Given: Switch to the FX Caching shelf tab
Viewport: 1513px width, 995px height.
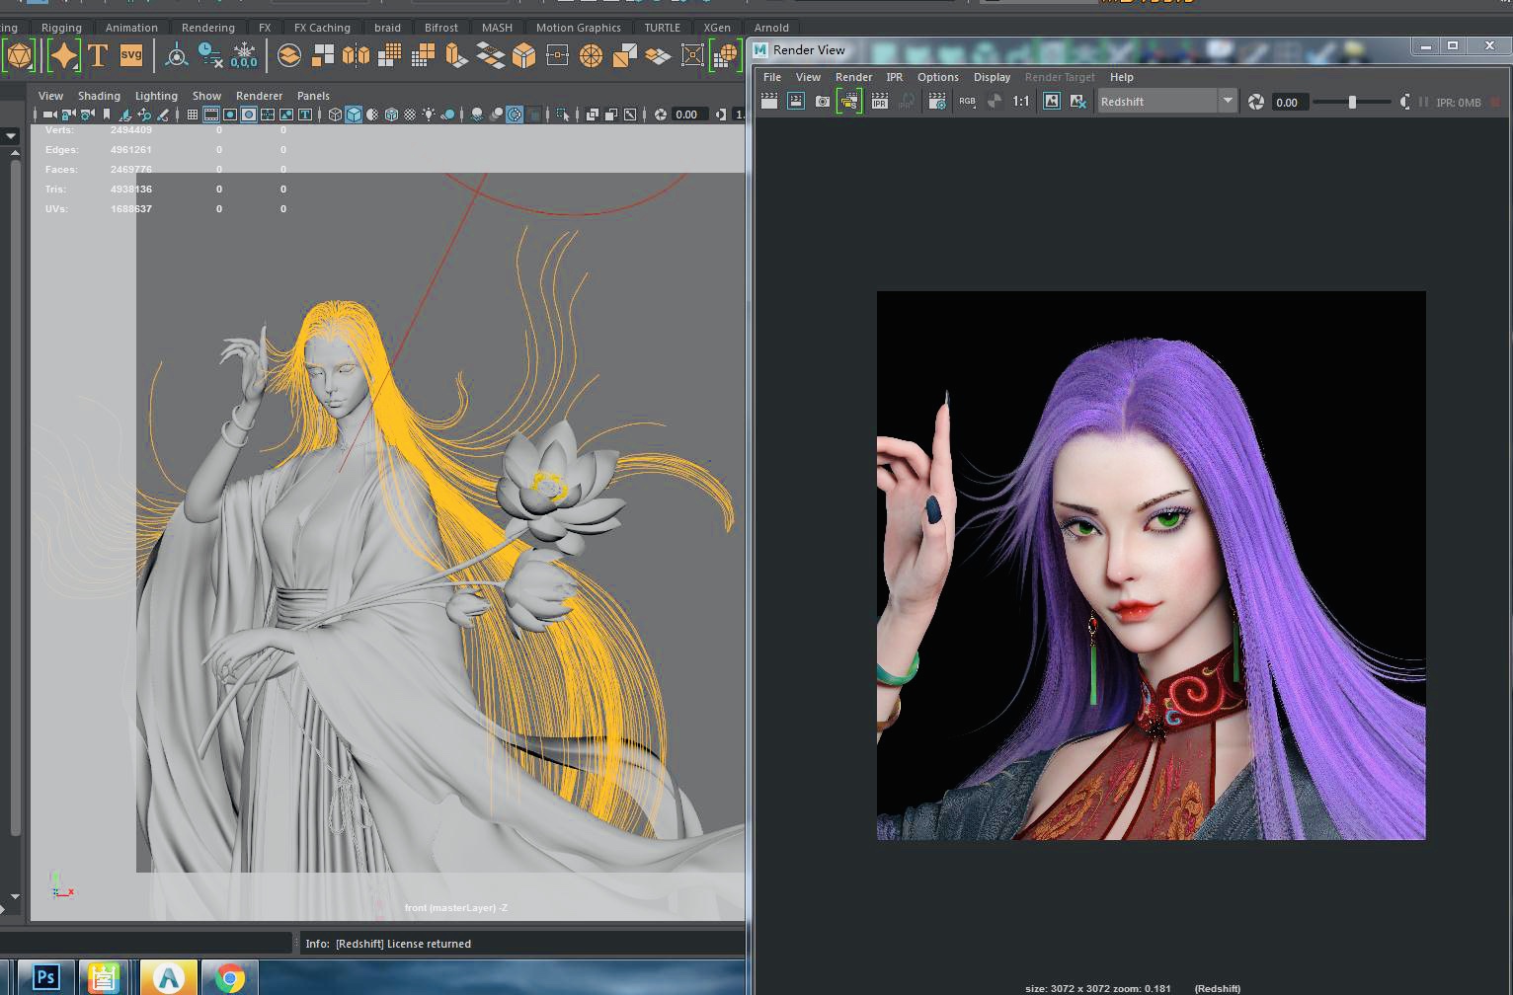Looking at the screenshot, I should pyautogui.click(x=322, y=28).
